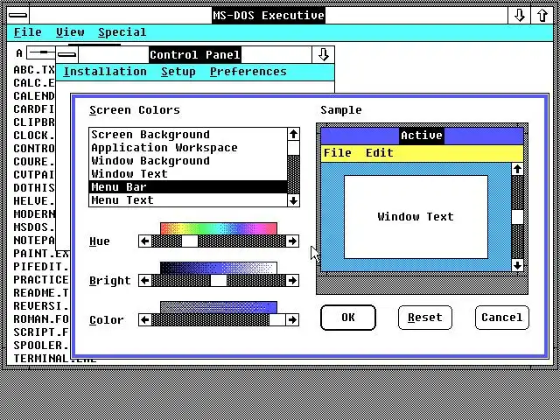
Task: Click the Color slider left arrow
Action: coord(145,319)
